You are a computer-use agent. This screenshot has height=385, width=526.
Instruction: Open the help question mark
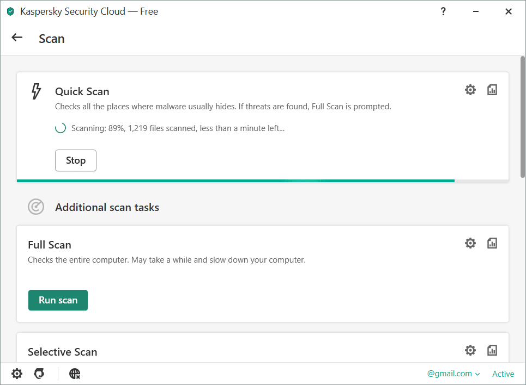pos(443,11)
